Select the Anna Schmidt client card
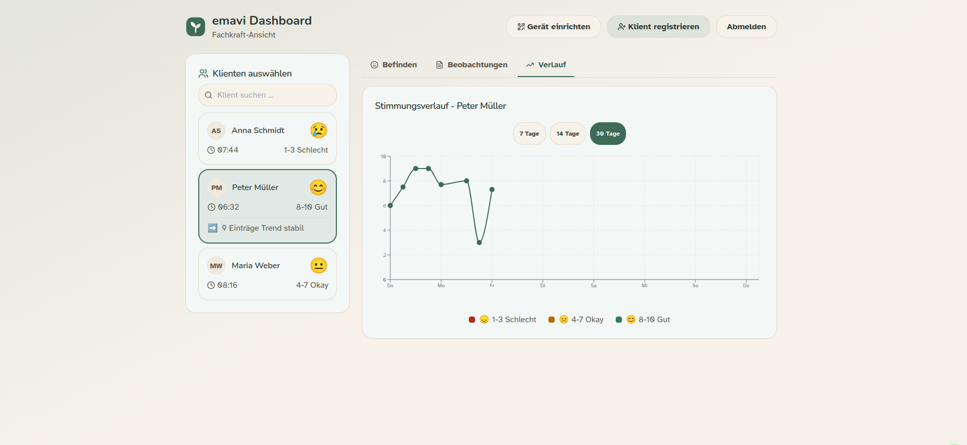This screenshot has height=445, width=967. (x=268, y=139)
